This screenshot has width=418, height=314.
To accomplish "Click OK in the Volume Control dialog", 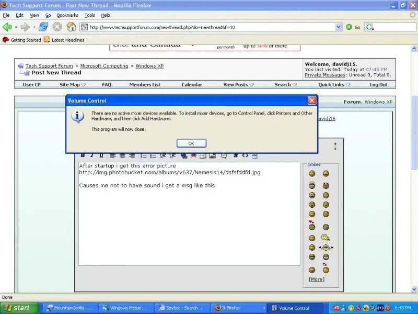I will pyautogui.click(x=191, y=143).
